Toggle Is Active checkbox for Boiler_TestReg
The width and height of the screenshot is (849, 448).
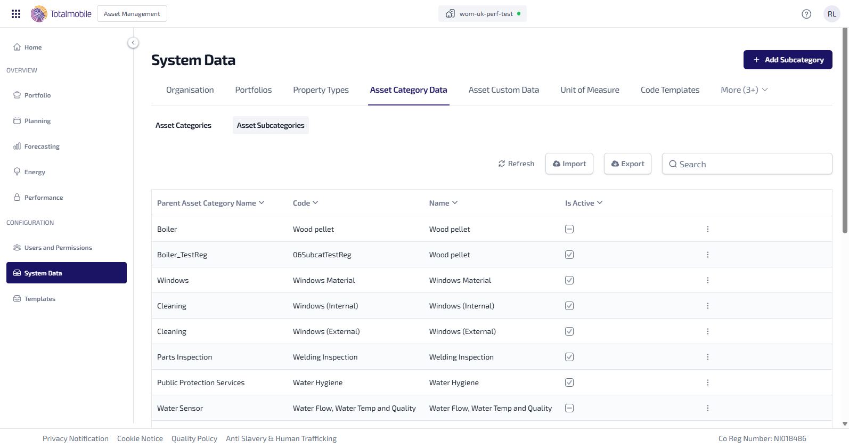click(x=569, y=255)
